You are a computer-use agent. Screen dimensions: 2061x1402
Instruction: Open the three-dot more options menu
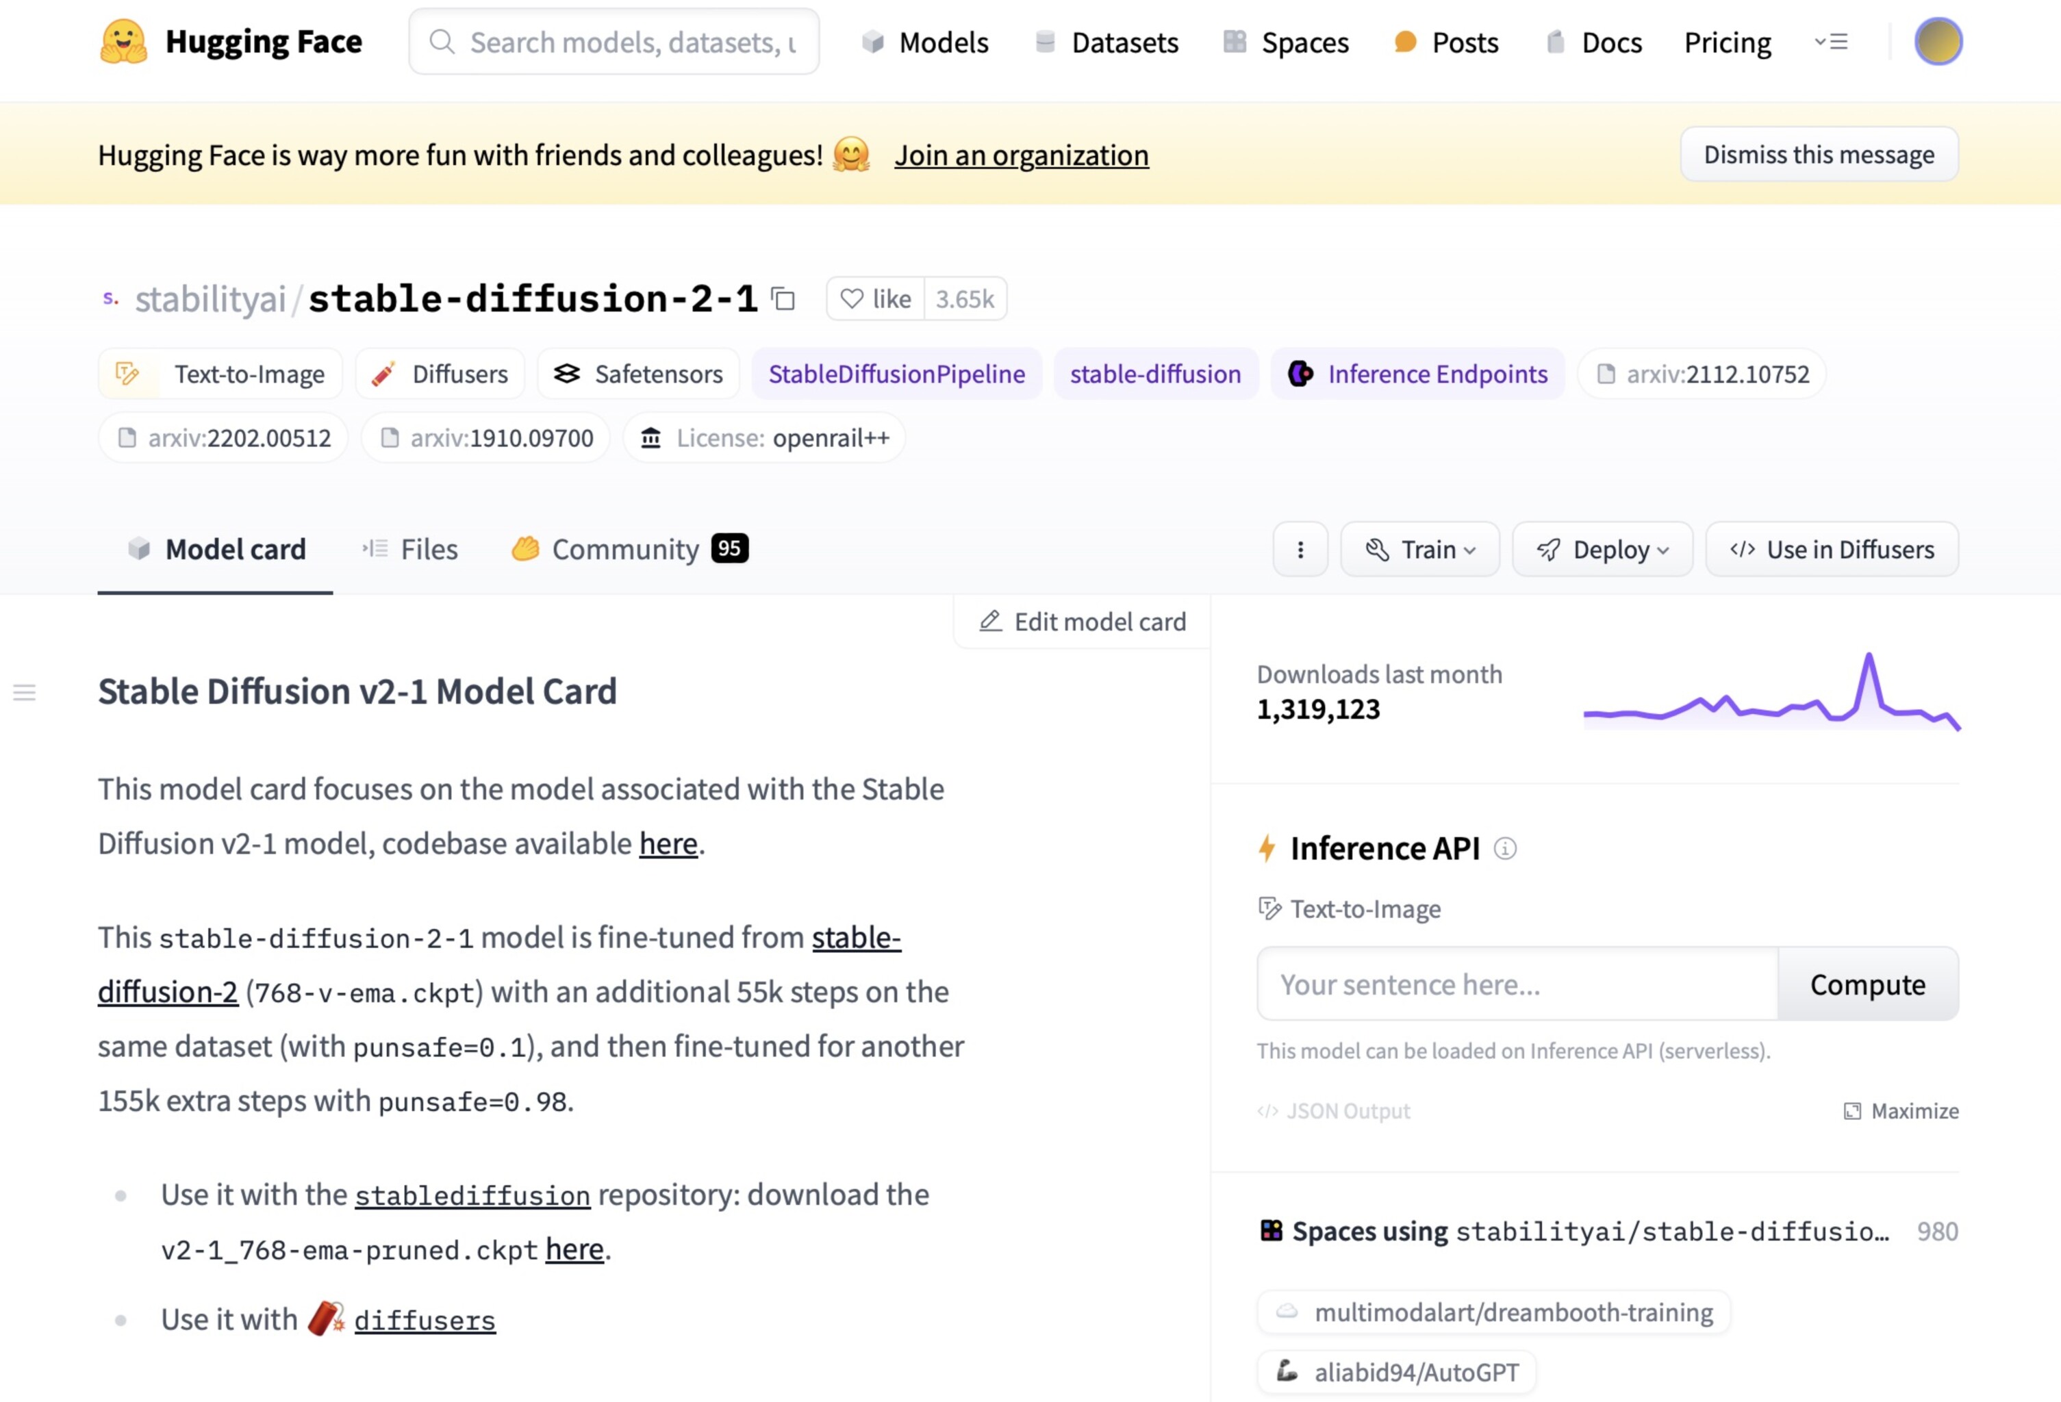pyautogui.click(x=1300, y=550)
